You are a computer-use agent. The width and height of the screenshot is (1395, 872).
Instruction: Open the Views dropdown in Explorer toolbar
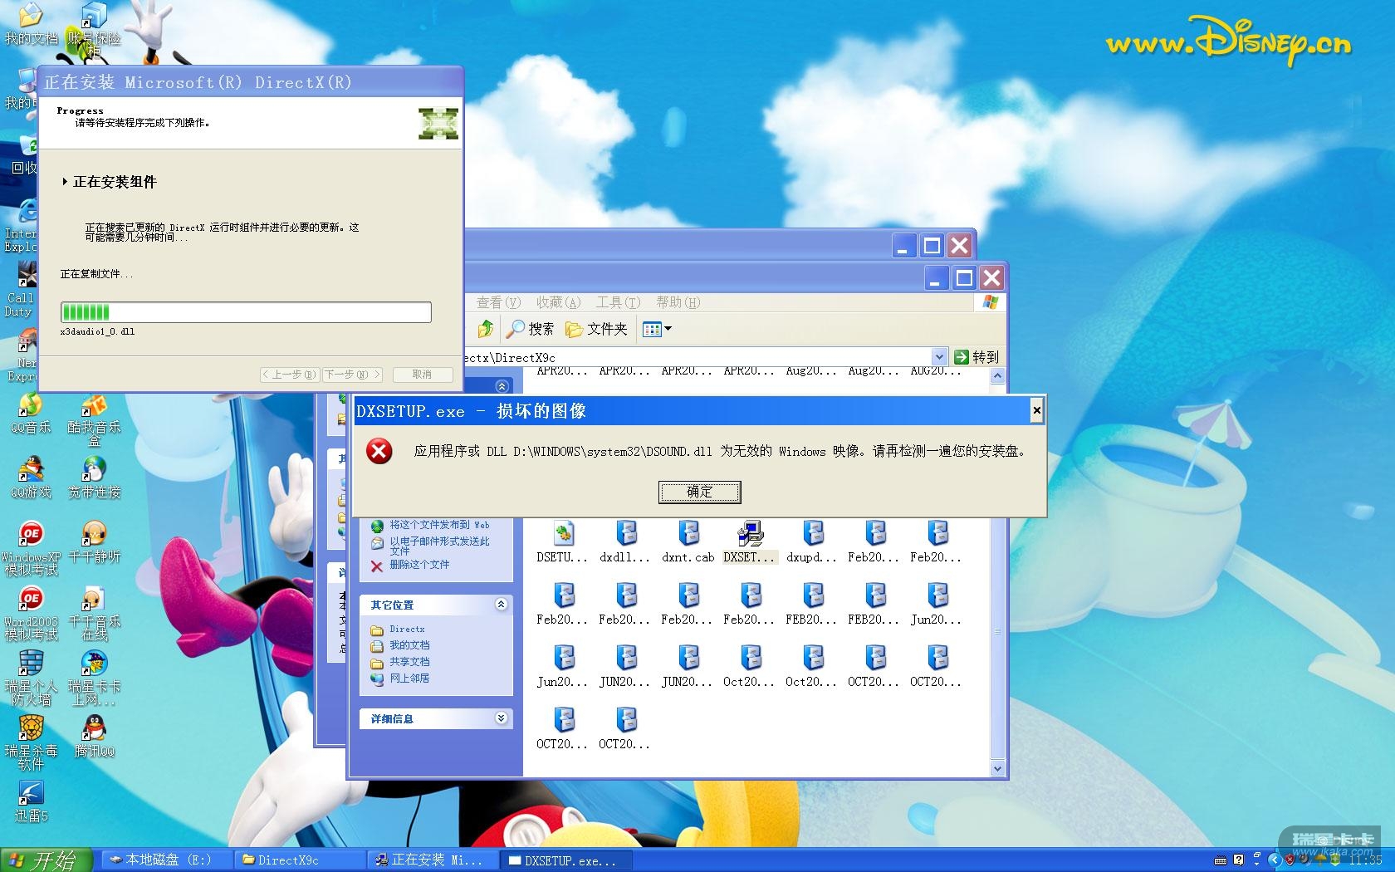pos(657,329)
